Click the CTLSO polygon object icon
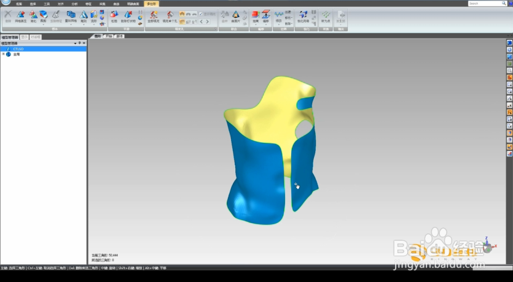This screenshot has width=513, height=282. [x=9, y=49]
